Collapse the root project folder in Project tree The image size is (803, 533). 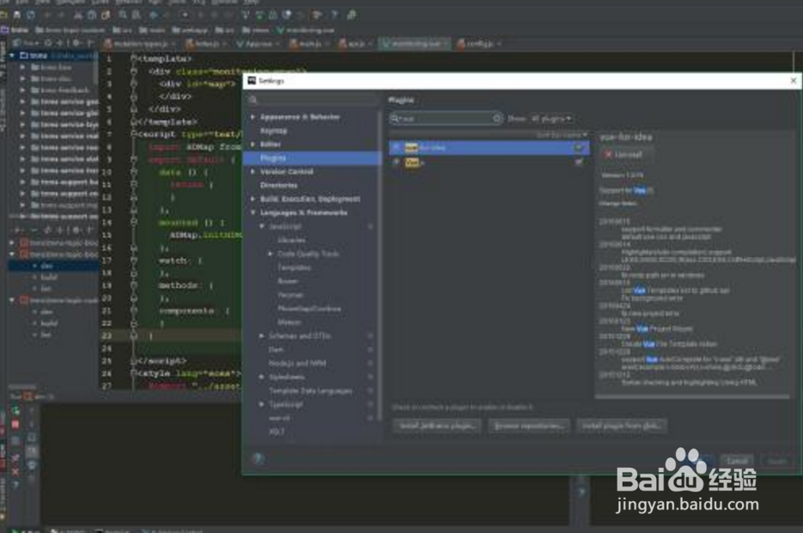(x=12, y=55)
